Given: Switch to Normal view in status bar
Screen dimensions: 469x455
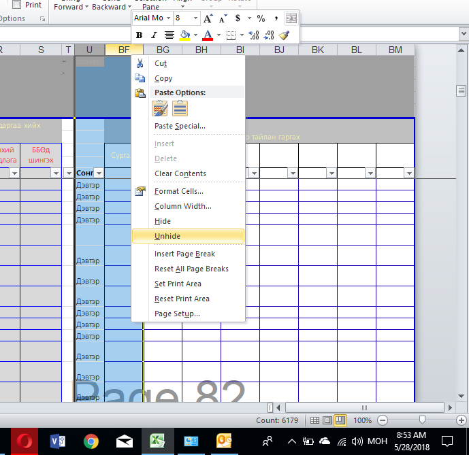Looking at the screenshot, I should (314, 421).
